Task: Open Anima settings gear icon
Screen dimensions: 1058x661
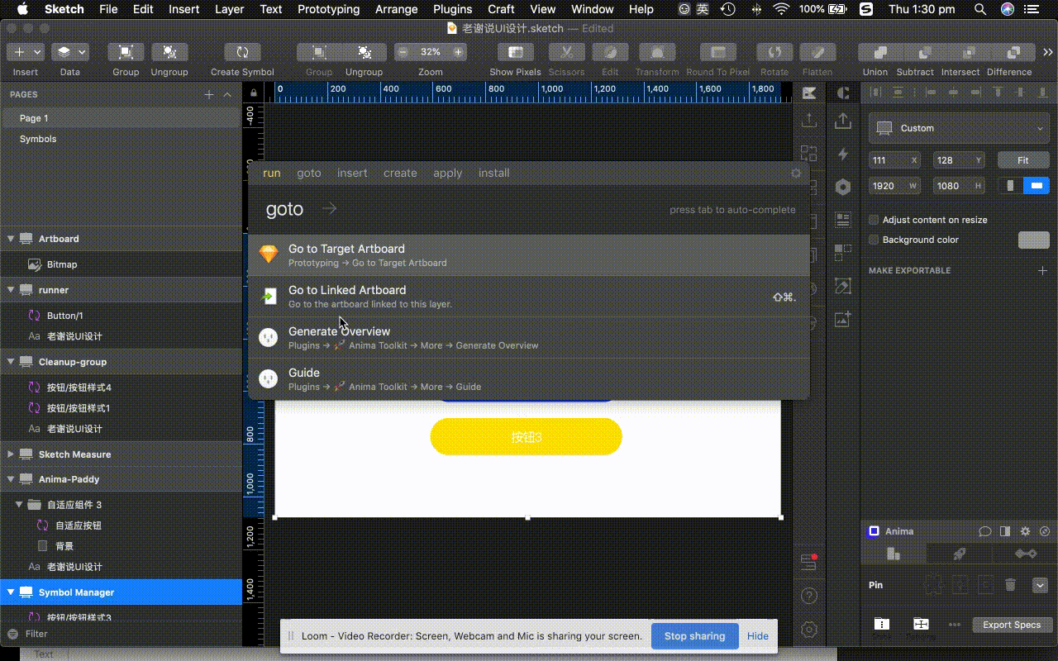Action: 1025,531
